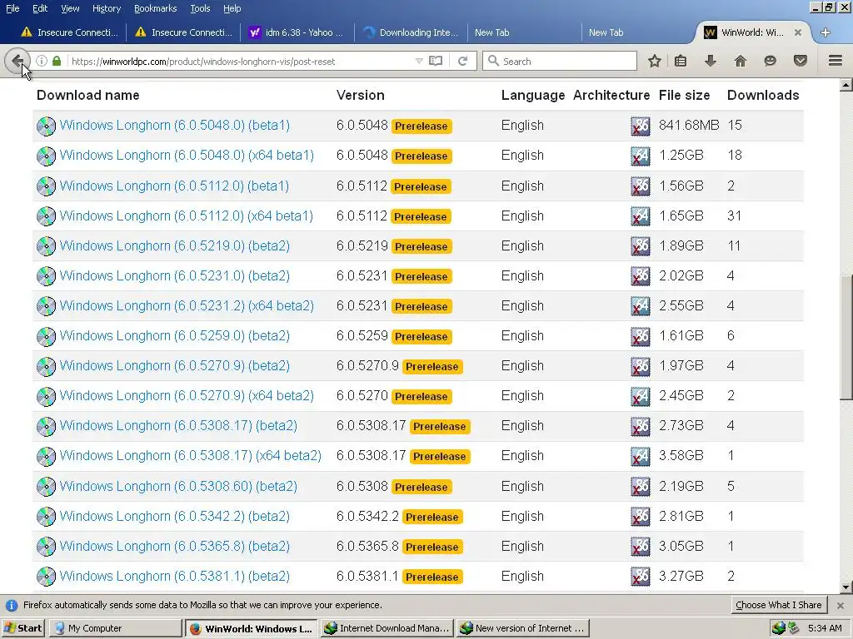The height and width of the screenshot is (639, 853).
Task: Click the URL address field
Action: (x=239, y=62)
